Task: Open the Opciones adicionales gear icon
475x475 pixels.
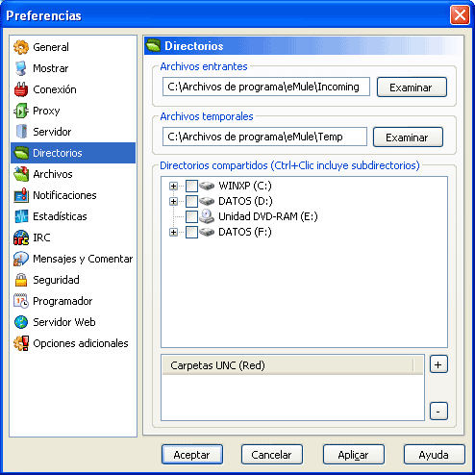Action: point(21,343)
